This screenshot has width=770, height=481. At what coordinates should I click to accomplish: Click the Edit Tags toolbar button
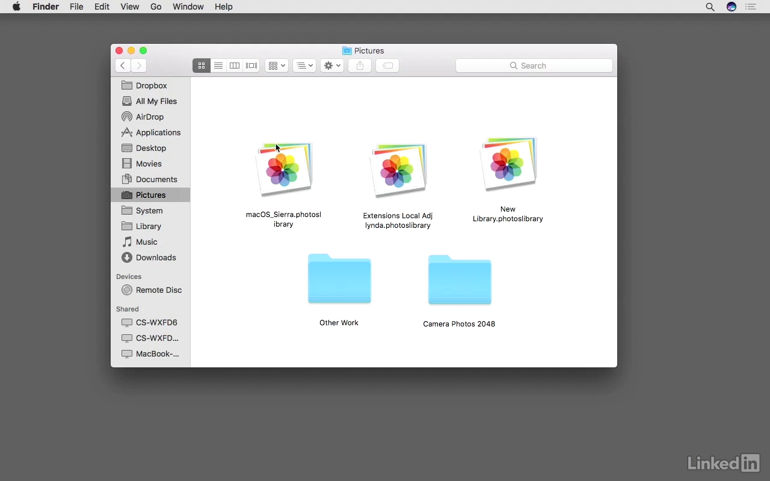pos(388,66)
